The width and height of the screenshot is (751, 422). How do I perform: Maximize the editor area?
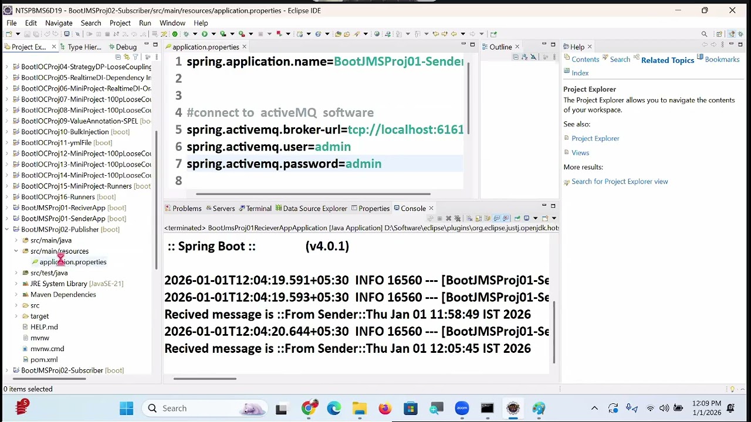[472, 45]
